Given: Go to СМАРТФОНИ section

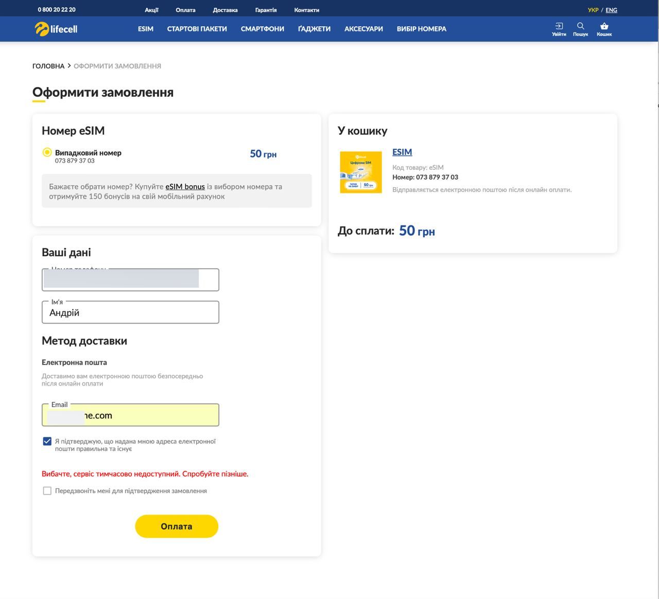Looking at the screenshot, I should tap(262, 29).
